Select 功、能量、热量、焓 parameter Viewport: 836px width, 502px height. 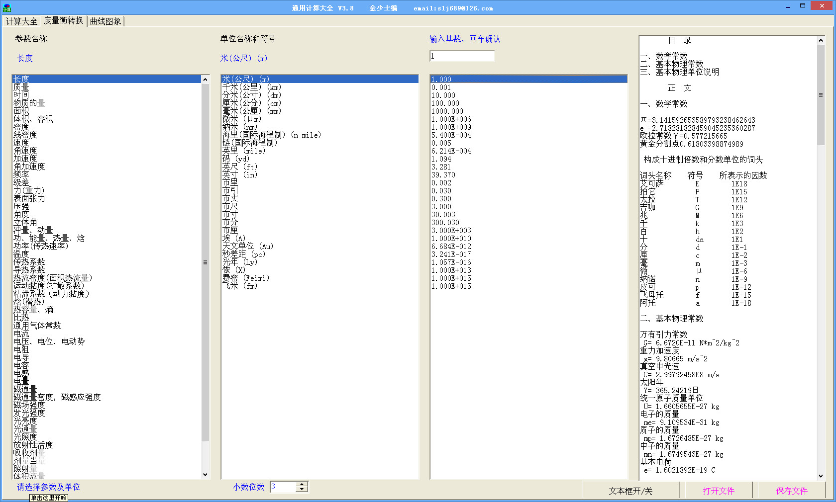[106, 238]
